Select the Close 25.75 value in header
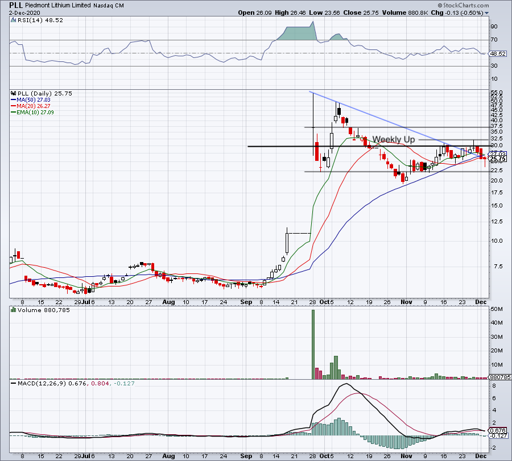 [x=361, y=13]
